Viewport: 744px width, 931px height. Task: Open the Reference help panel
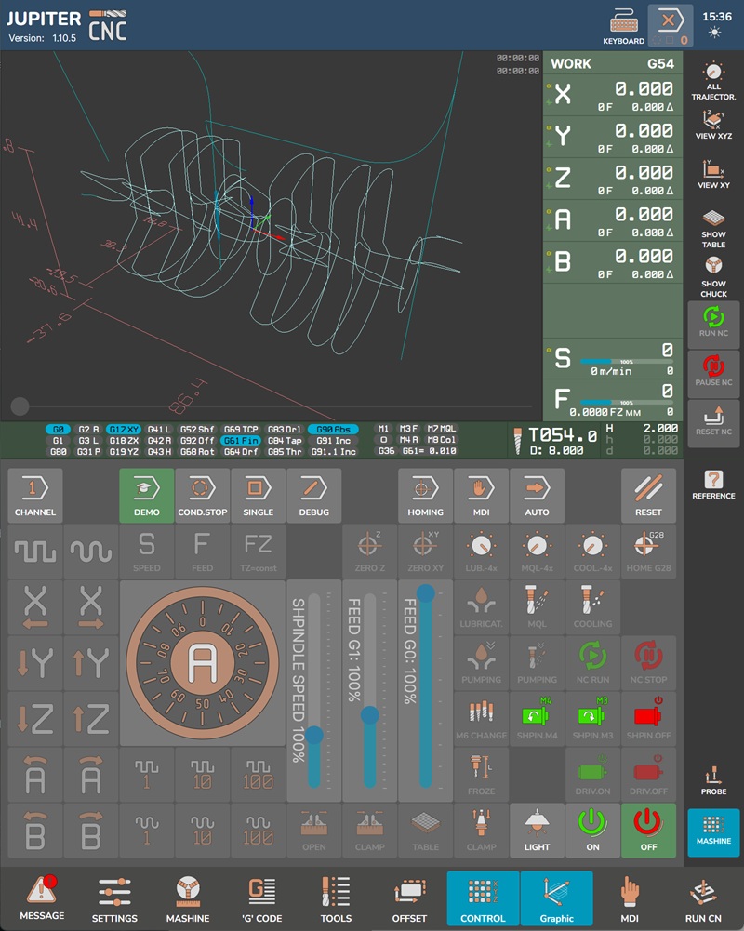[713, 484]
